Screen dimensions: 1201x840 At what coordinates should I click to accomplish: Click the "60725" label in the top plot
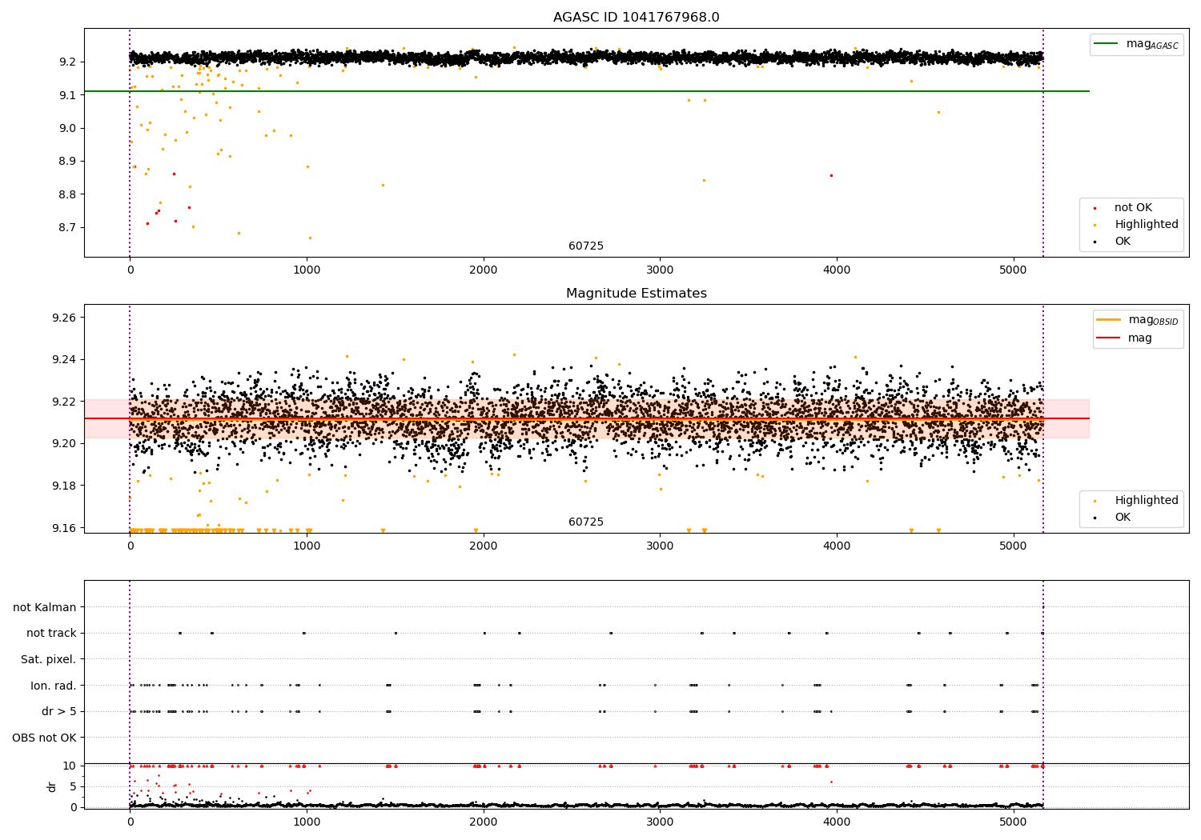pyautogui.click(x=586, y=246)
